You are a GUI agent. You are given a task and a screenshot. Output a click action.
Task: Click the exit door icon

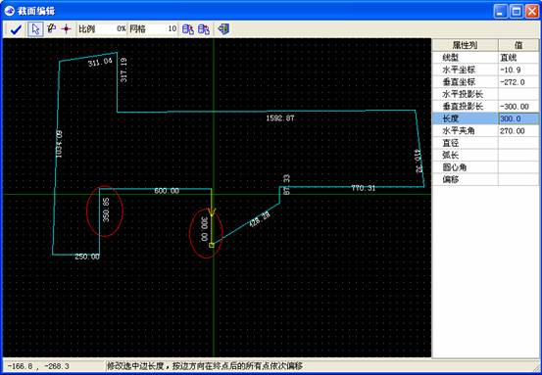tap(223, 29)
